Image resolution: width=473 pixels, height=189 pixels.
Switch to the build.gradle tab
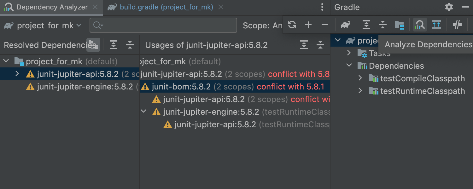click(166, 7)
